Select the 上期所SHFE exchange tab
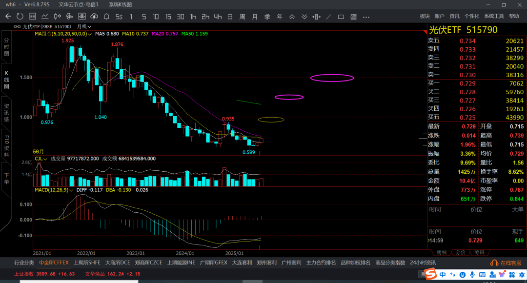Screen dimensions: 527x283 point(87,263)
